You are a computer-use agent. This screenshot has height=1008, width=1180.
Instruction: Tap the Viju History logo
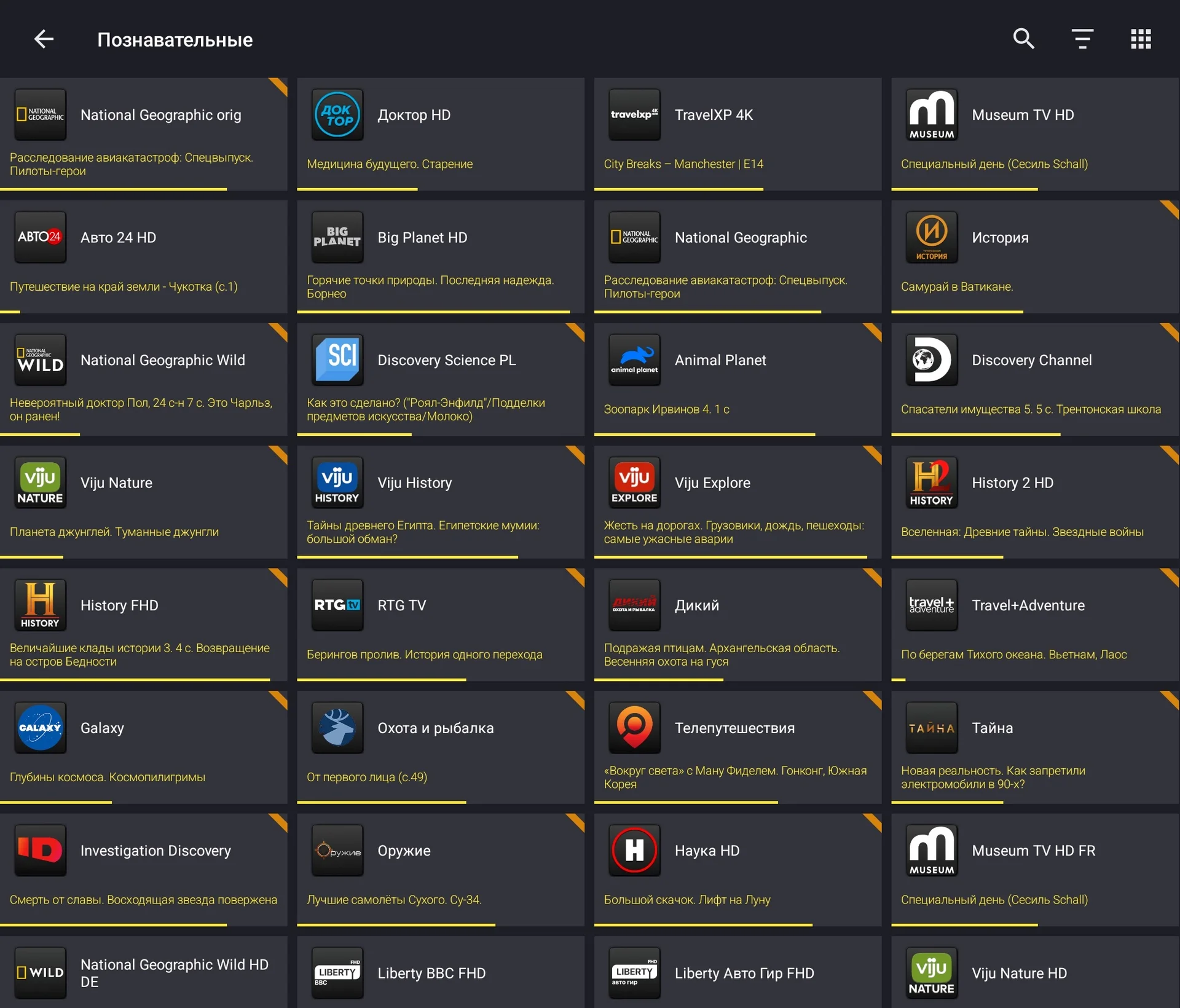(x=337, y=482)
